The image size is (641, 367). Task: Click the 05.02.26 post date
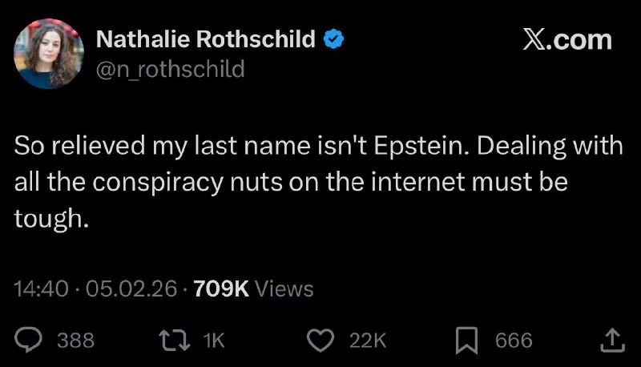click(x=131, y=288)
